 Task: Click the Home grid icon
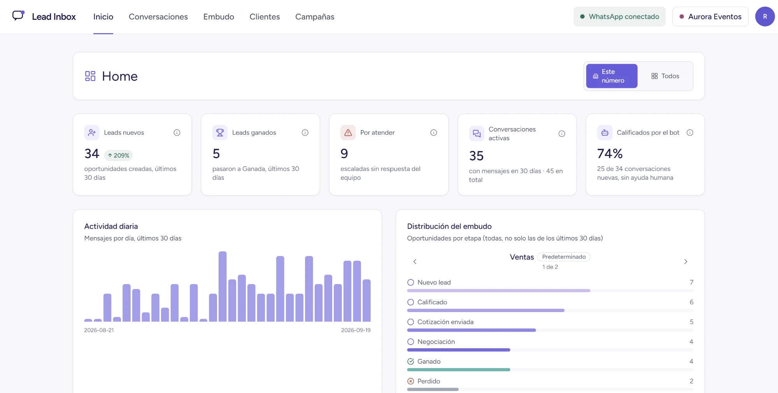point(90,76)
